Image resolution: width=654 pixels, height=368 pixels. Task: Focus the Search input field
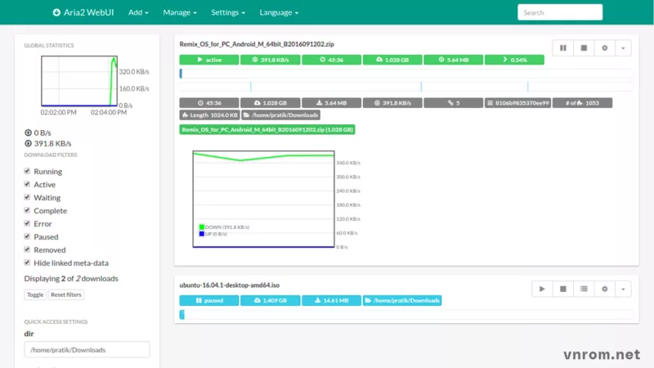coord(560,12)
